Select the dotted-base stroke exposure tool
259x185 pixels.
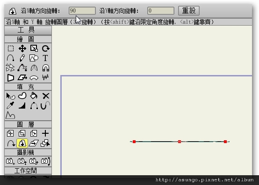[x=10, y=115]
